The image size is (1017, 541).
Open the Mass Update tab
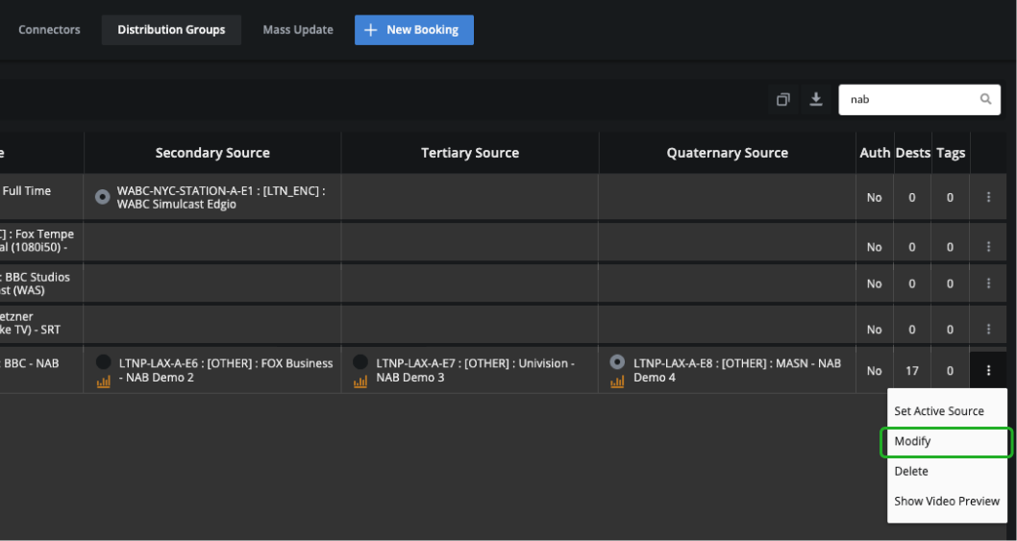coord(298,30)
